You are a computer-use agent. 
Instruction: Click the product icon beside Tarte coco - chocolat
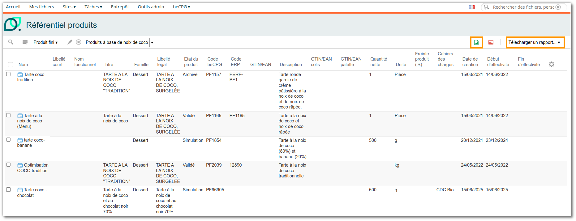20,190
